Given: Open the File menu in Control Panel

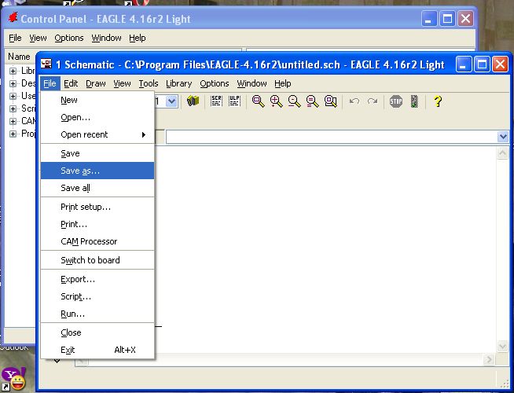Looking at the screenshot, I should tap(15, 38).
